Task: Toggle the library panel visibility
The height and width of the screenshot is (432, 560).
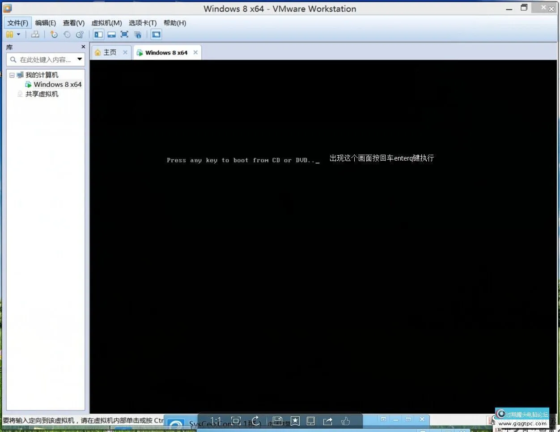Action: pyautogui.click(x=98, y=34)
